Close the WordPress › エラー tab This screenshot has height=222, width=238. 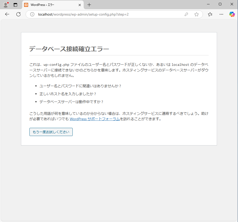click(80, 5)
